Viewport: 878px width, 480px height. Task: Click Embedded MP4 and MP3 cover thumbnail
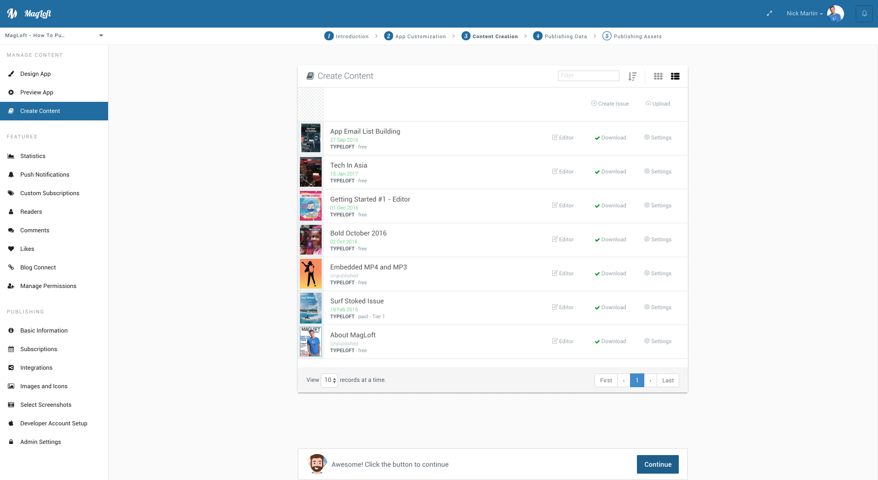pyautogui.click(x=311, y=274)
